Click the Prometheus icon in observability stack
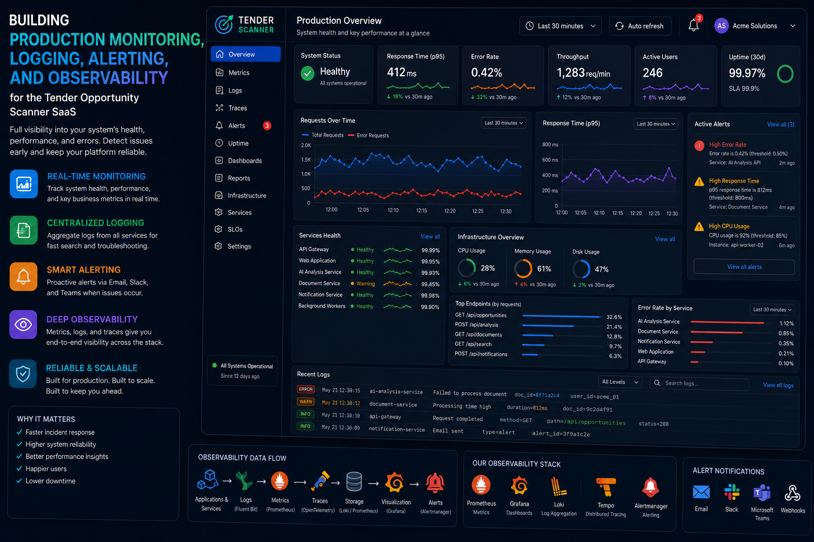Screen dimensions: 814x542 pyautogui.click(x=481, y=485)
